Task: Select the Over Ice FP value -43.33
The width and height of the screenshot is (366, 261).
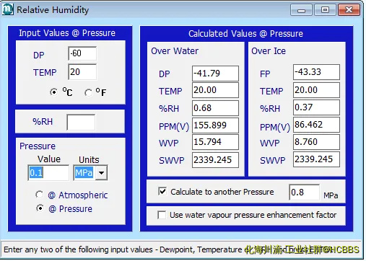Action: tap(316, 72)
